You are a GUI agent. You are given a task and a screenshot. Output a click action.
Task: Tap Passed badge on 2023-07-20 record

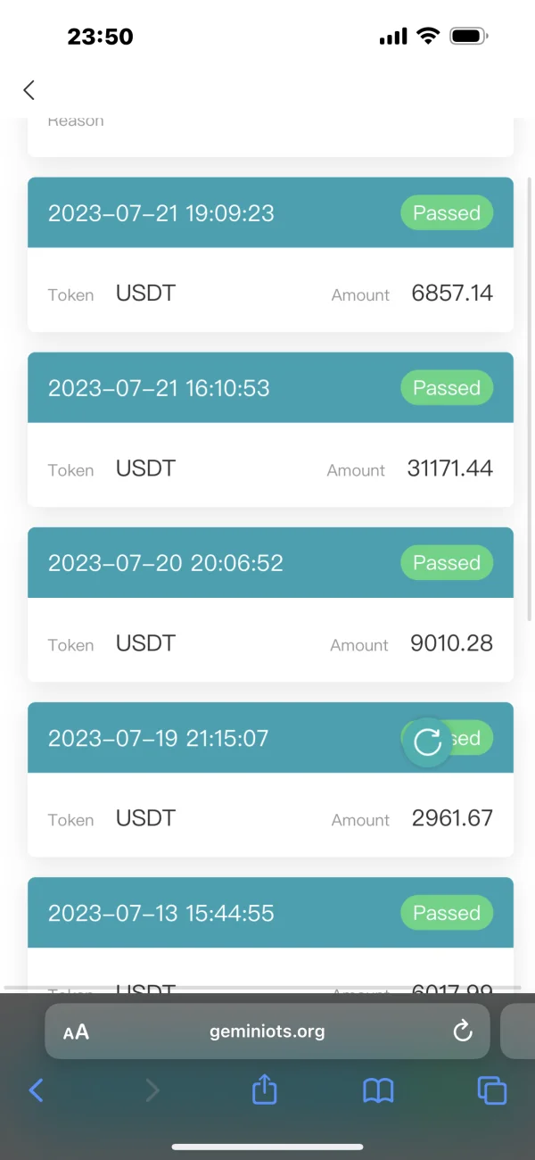pos(447,563)
